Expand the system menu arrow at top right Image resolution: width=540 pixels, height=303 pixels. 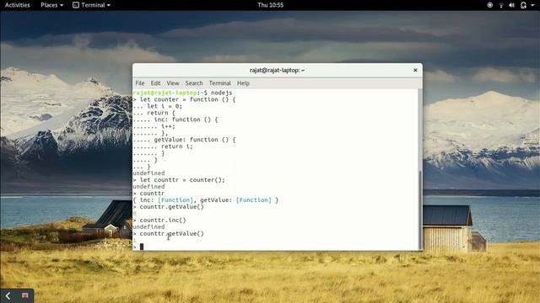tap(532, 6)
